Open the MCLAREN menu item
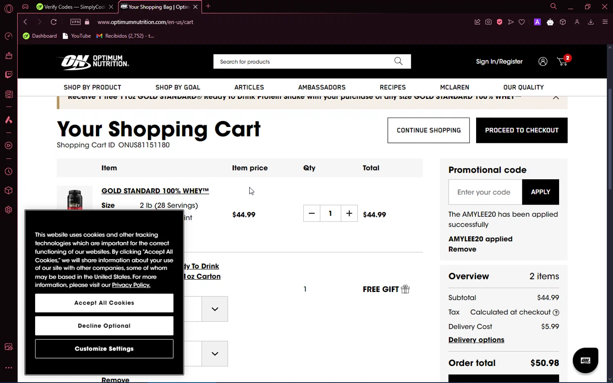Viewport: 613px width, 383px height. pyautogui.click(x=454, y=87)
